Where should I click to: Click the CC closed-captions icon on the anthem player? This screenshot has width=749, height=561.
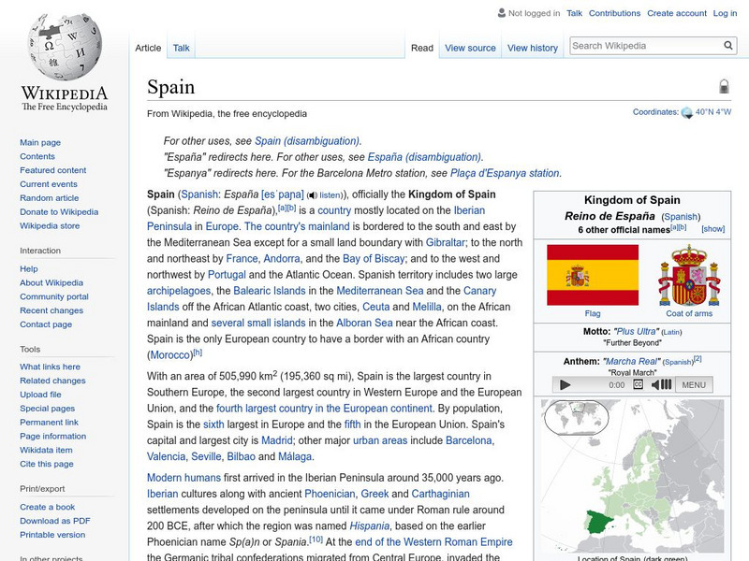(x=639, y=384)
